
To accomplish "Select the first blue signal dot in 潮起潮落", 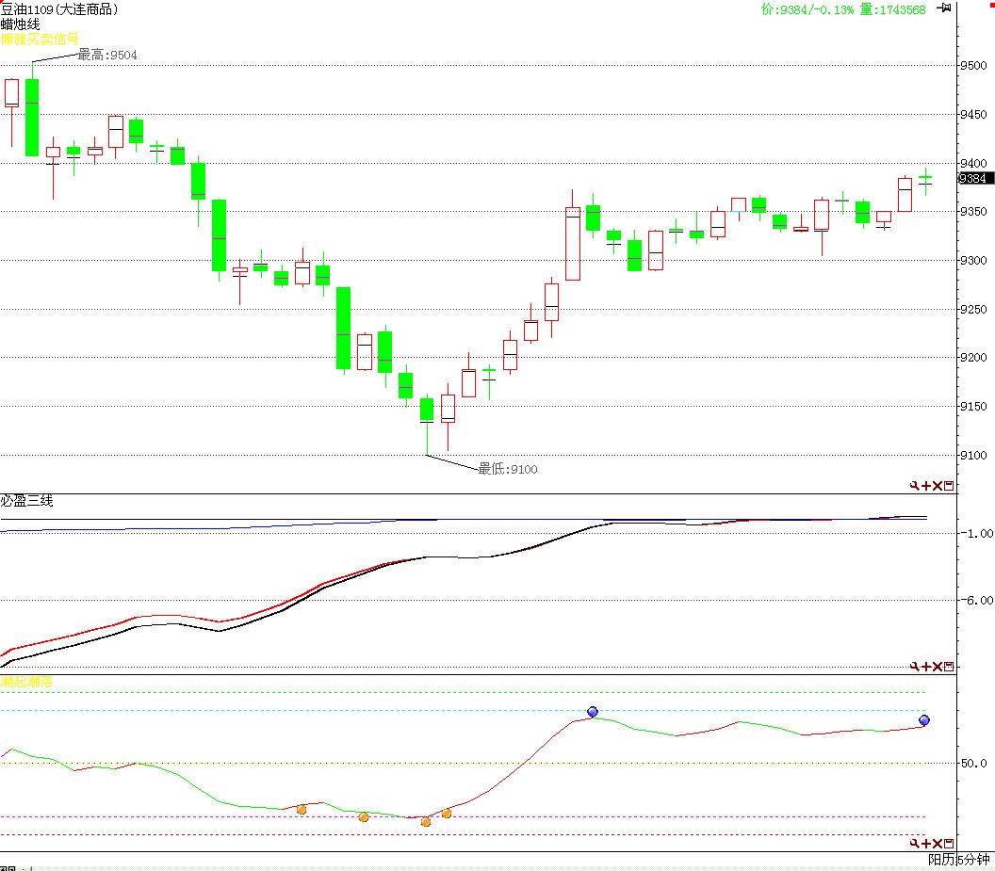I will coord(593,712).
